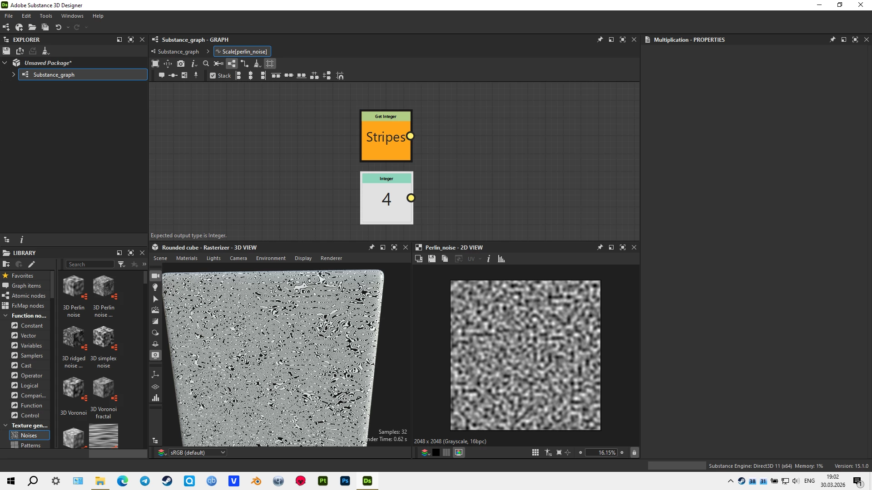Click the black background color swatch
Screen dimensions: 872x490
pyautogui.click(x=436, y=452)
